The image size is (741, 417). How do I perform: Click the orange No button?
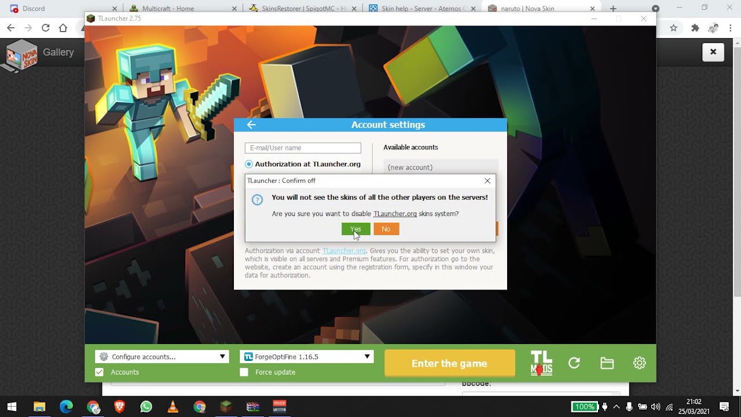click(386, 229)
